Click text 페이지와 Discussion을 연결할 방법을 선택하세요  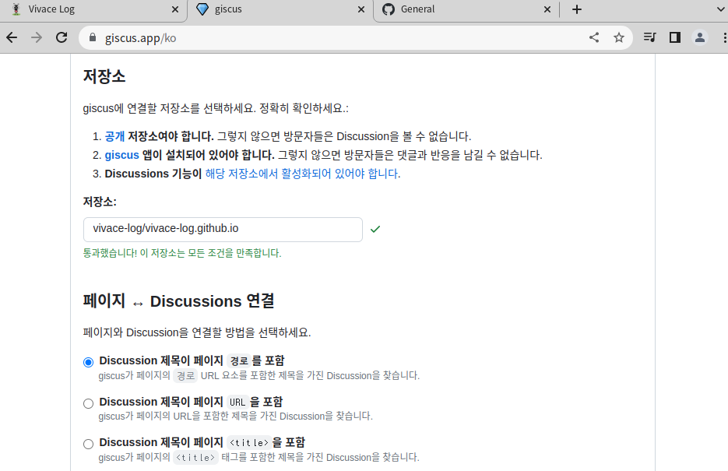[x=197, y=332]
